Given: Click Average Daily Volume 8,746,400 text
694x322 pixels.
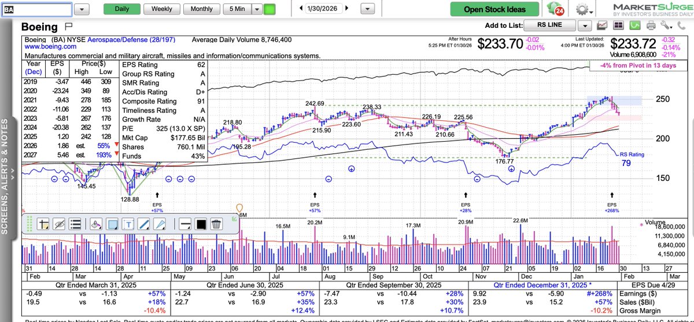Looking at the screenshot, I should click(241, 40).
